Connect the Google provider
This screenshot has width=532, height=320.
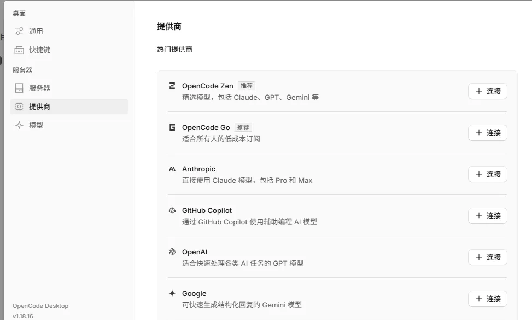pyautogui.click(x=488, y=299)
